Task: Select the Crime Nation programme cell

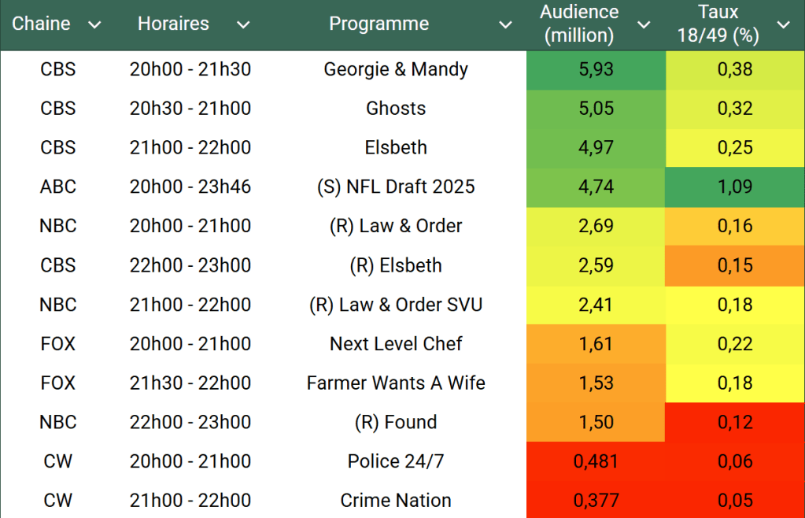Action: click(396, 501)
